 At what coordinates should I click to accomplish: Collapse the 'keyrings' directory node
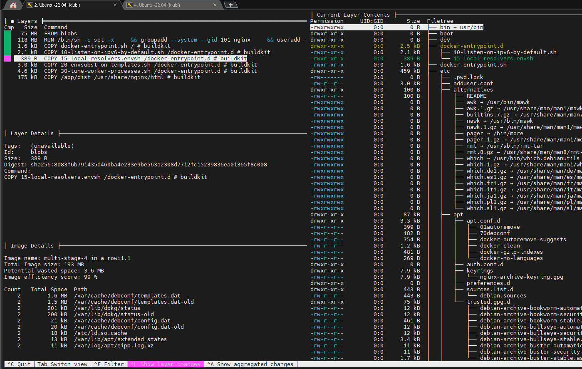click(x=480, y=270)
